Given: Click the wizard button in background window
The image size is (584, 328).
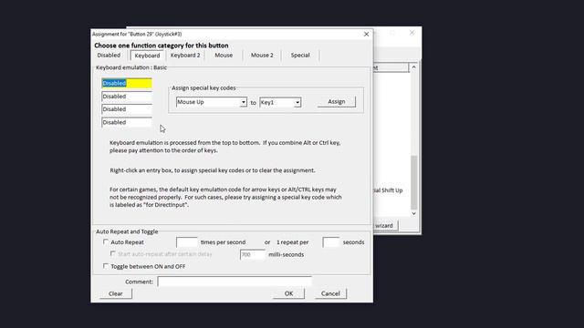Looking at the screenshot, I should 385,226.
